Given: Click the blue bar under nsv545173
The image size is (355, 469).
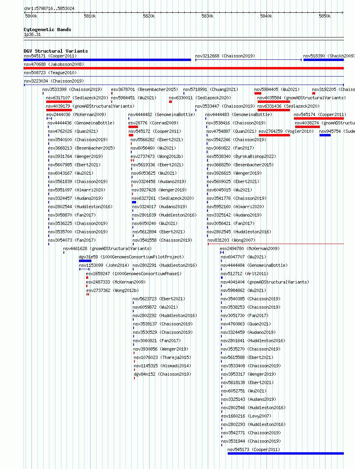Looking at the screenshot, I should pos(286,453).
